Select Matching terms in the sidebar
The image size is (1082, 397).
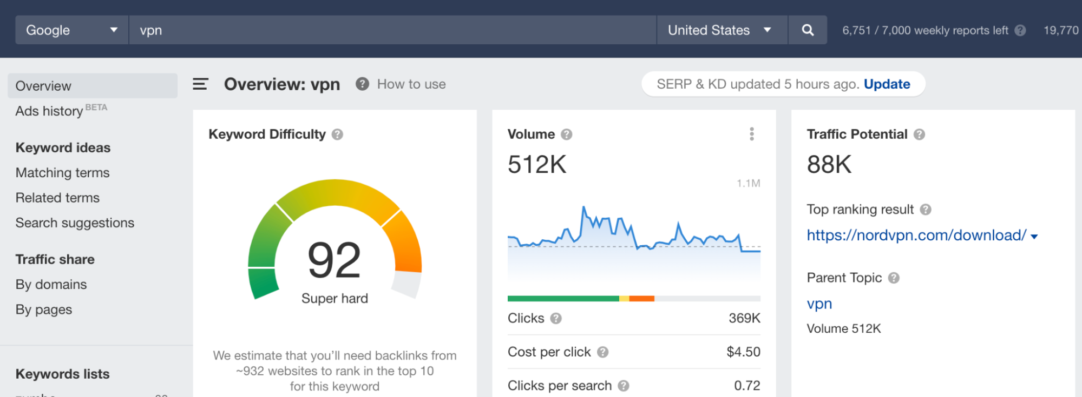62,173
